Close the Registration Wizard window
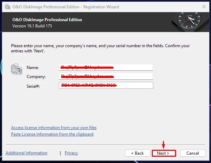 coord(204,7)
